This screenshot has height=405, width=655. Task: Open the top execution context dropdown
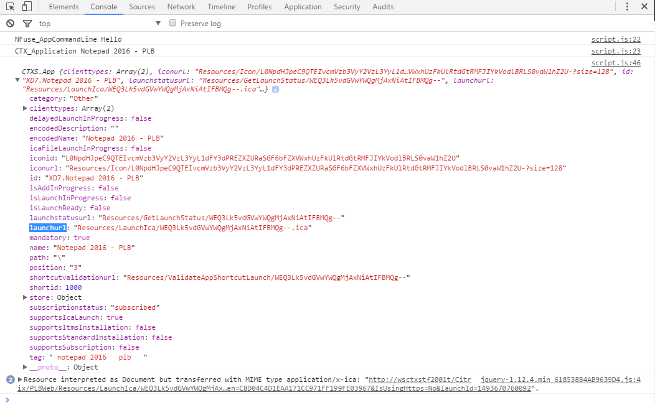[x=100, y=24]
